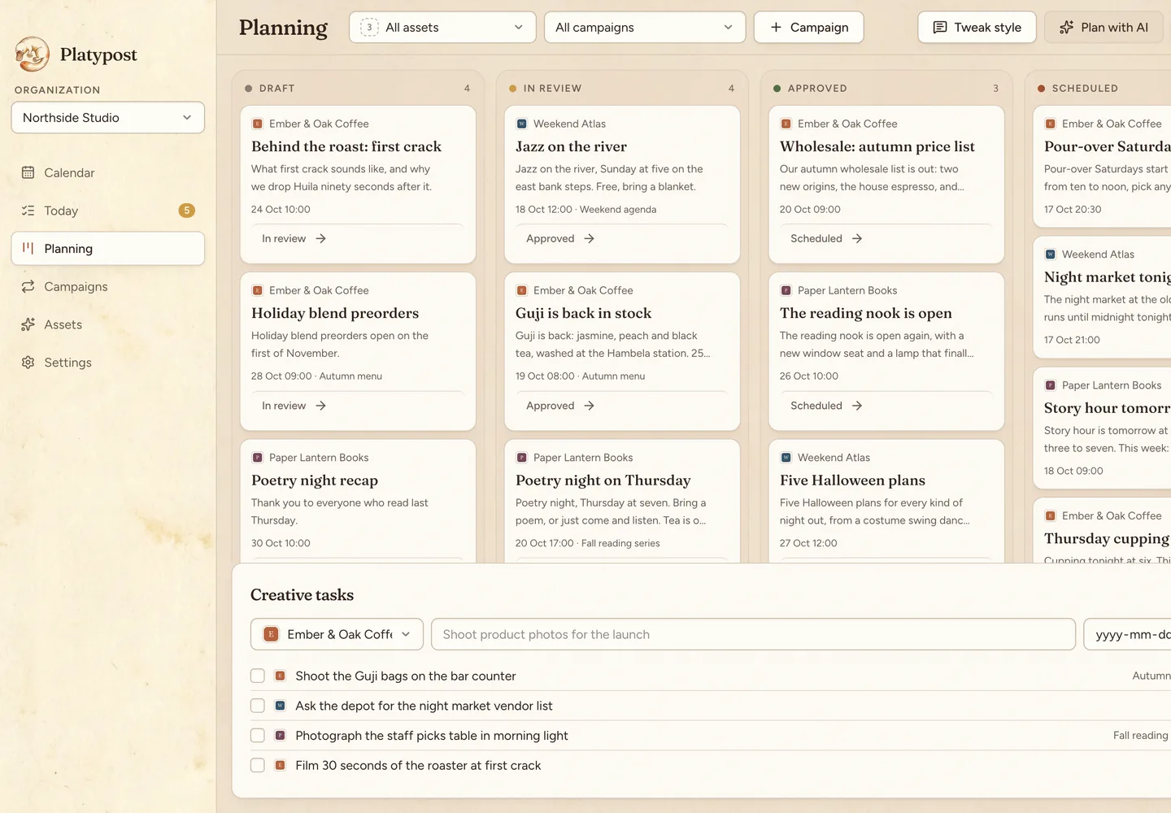Click the Settings gear icon
Screen dimensions: 1171x813
click(28, 363)
